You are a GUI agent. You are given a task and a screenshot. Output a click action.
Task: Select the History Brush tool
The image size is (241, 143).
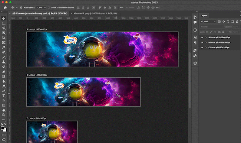(x=4, y=67)
